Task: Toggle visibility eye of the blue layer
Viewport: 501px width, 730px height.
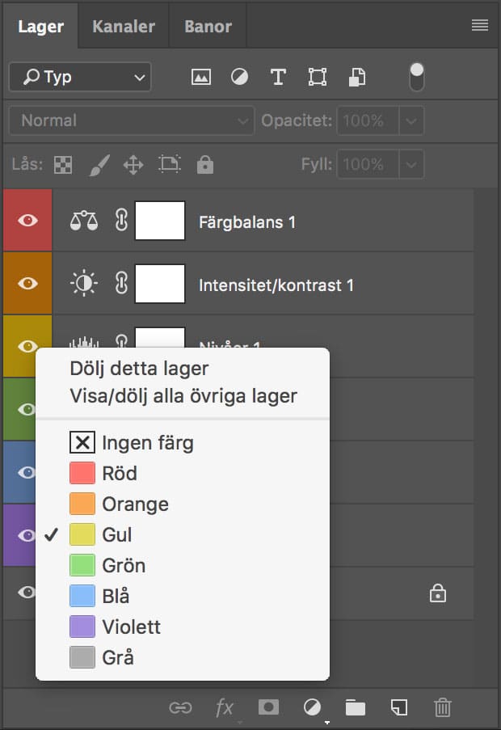Action: [x=27, y=472]
